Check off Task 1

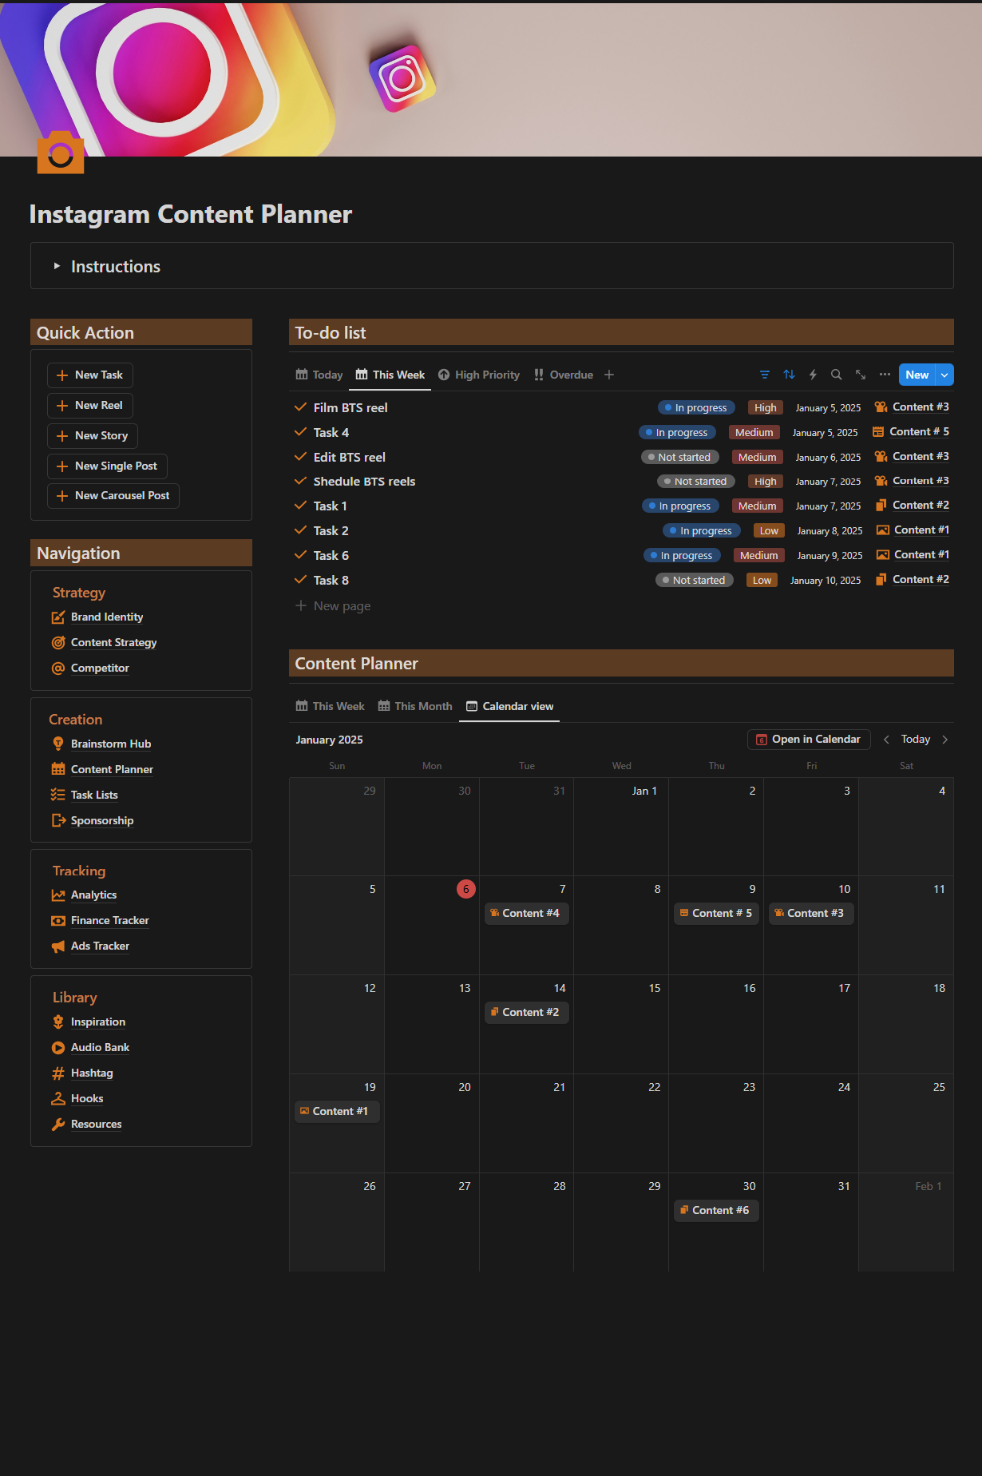coord(301,506)
